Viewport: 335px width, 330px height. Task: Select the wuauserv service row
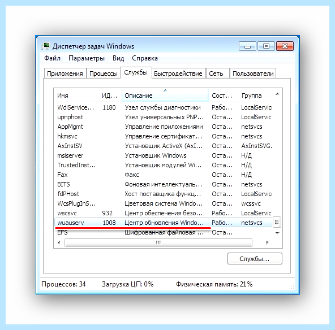tap(164, 223)
